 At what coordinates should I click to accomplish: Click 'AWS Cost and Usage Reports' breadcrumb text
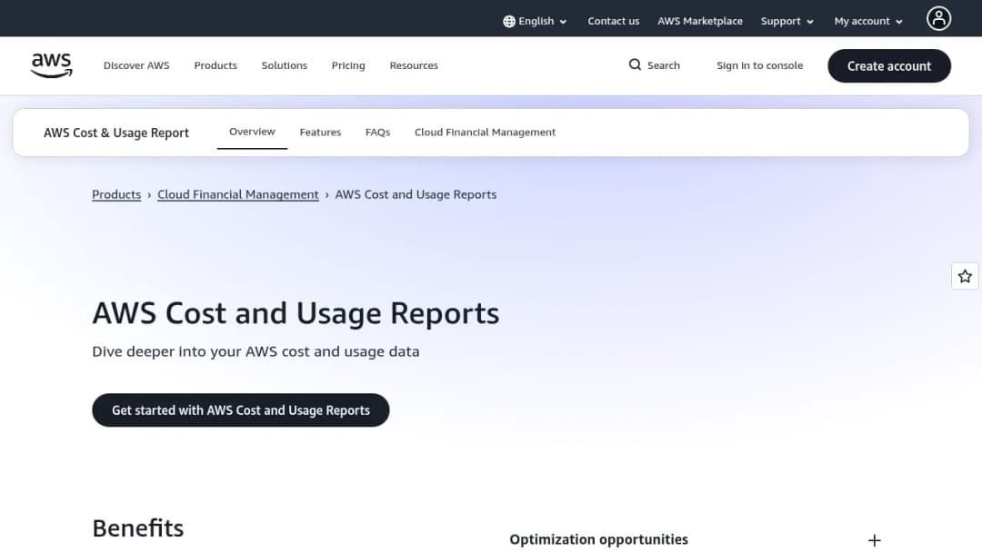(416, 194)
